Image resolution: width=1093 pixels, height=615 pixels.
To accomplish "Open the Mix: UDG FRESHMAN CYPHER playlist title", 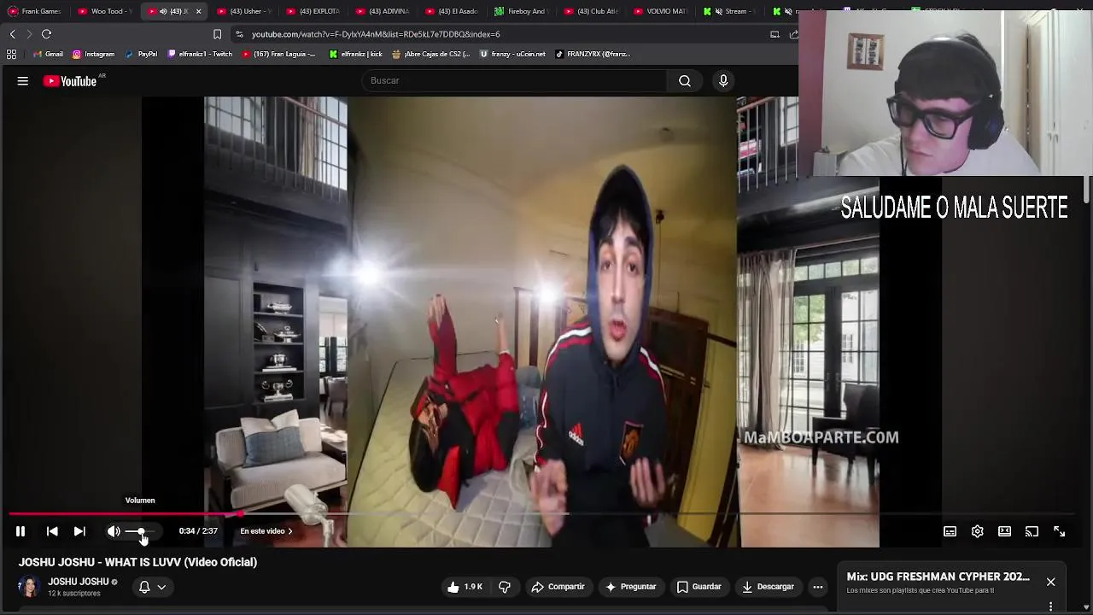I will (x=938, y=577).
